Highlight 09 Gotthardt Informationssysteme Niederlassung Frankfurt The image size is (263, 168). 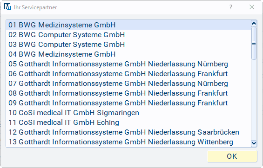pos(128,103)
